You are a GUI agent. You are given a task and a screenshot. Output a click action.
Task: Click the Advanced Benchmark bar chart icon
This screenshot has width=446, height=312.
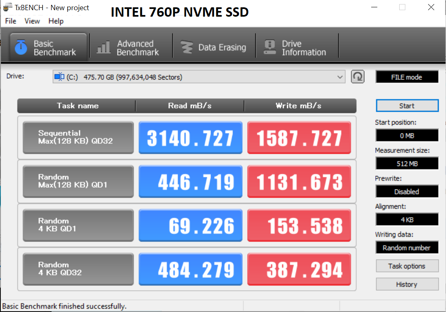103,48
